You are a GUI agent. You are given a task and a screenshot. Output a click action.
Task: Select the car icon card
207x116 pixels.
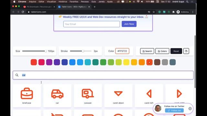[57, 96]
